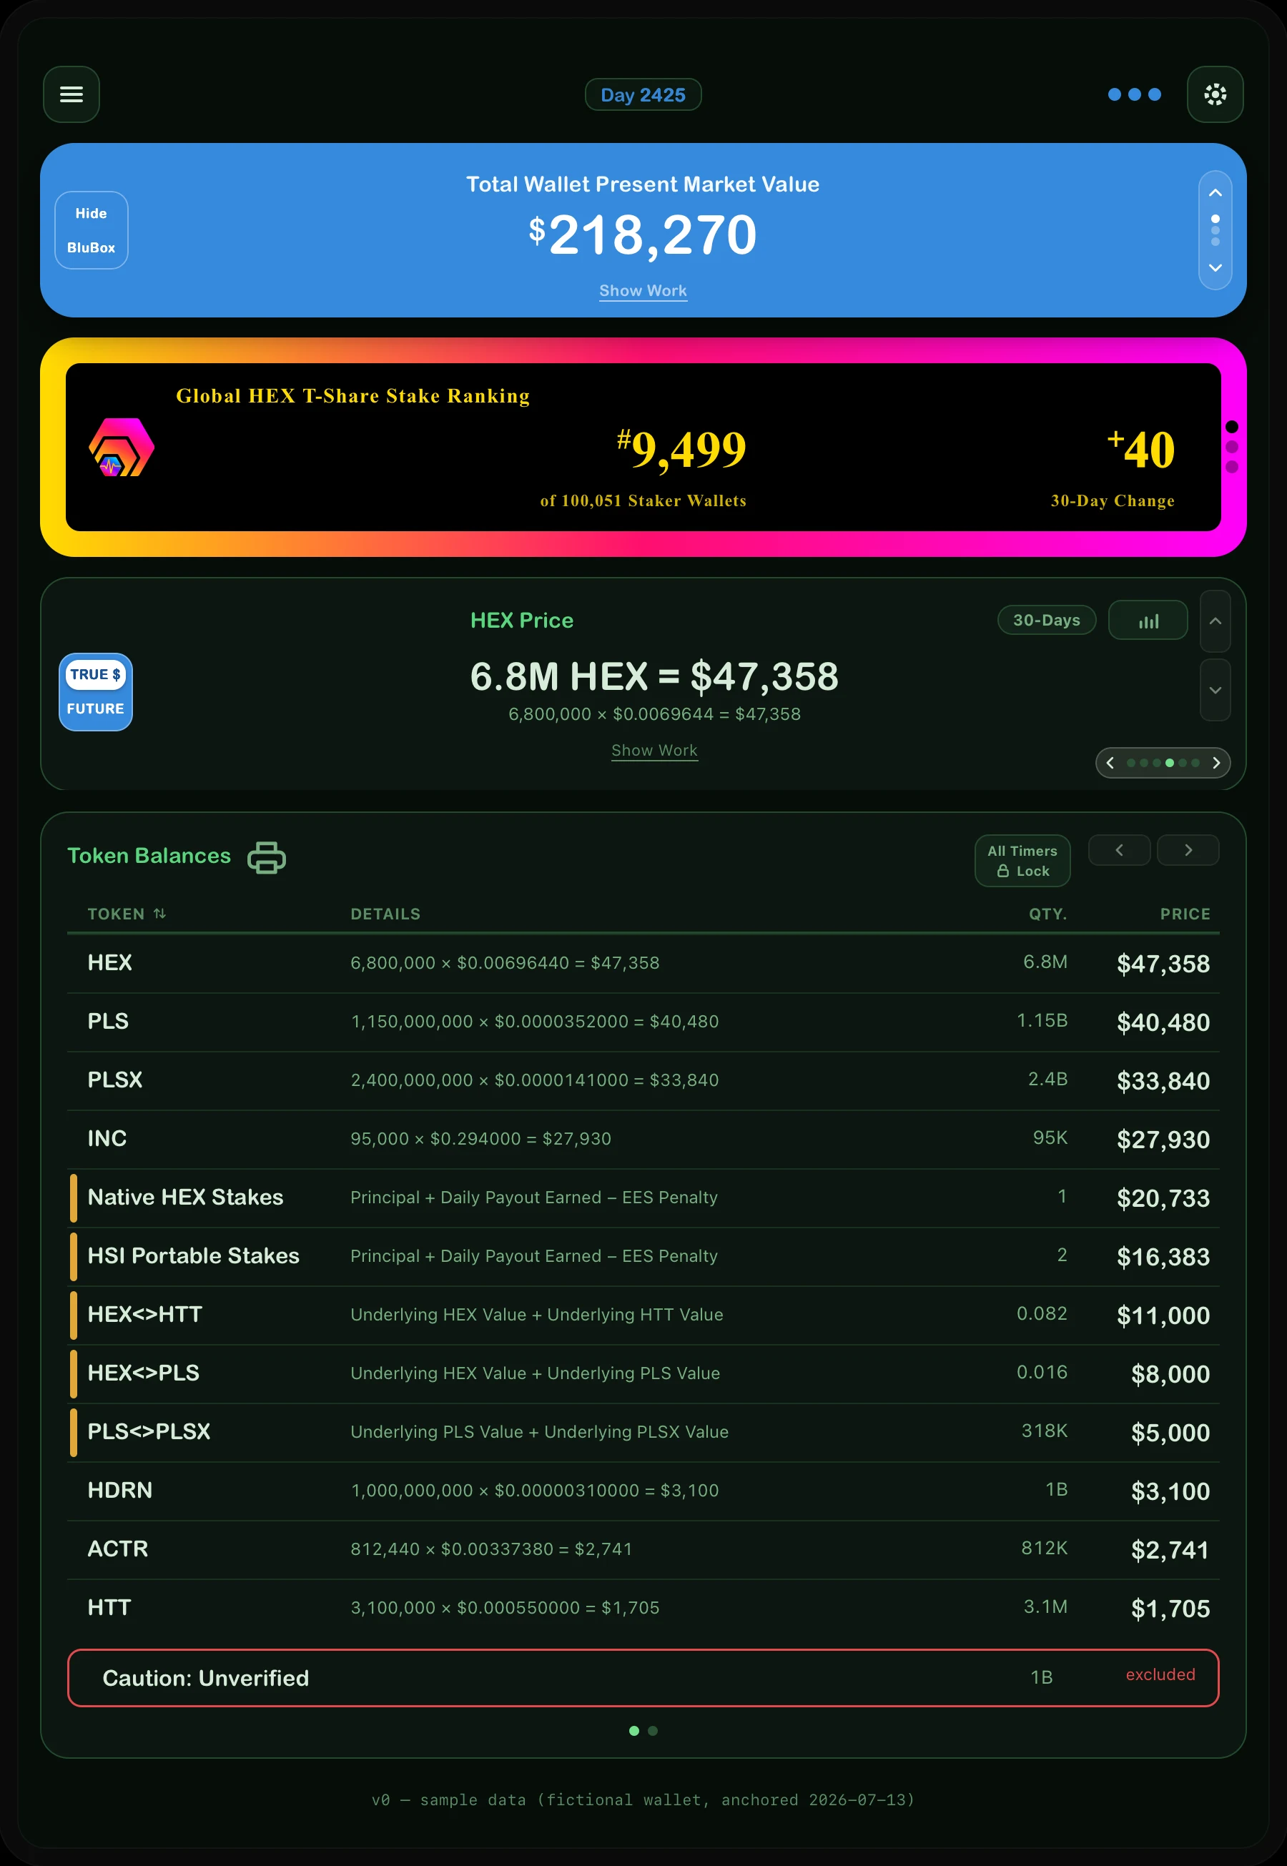Go to next Token Balances page arrow
1287x1866 pixels.
pyautogui.click(x=1187, y=850)
